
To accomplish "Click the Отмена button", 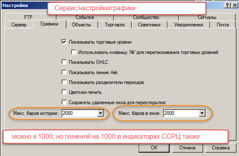I will pyautogui.click(x=187, y=148).
